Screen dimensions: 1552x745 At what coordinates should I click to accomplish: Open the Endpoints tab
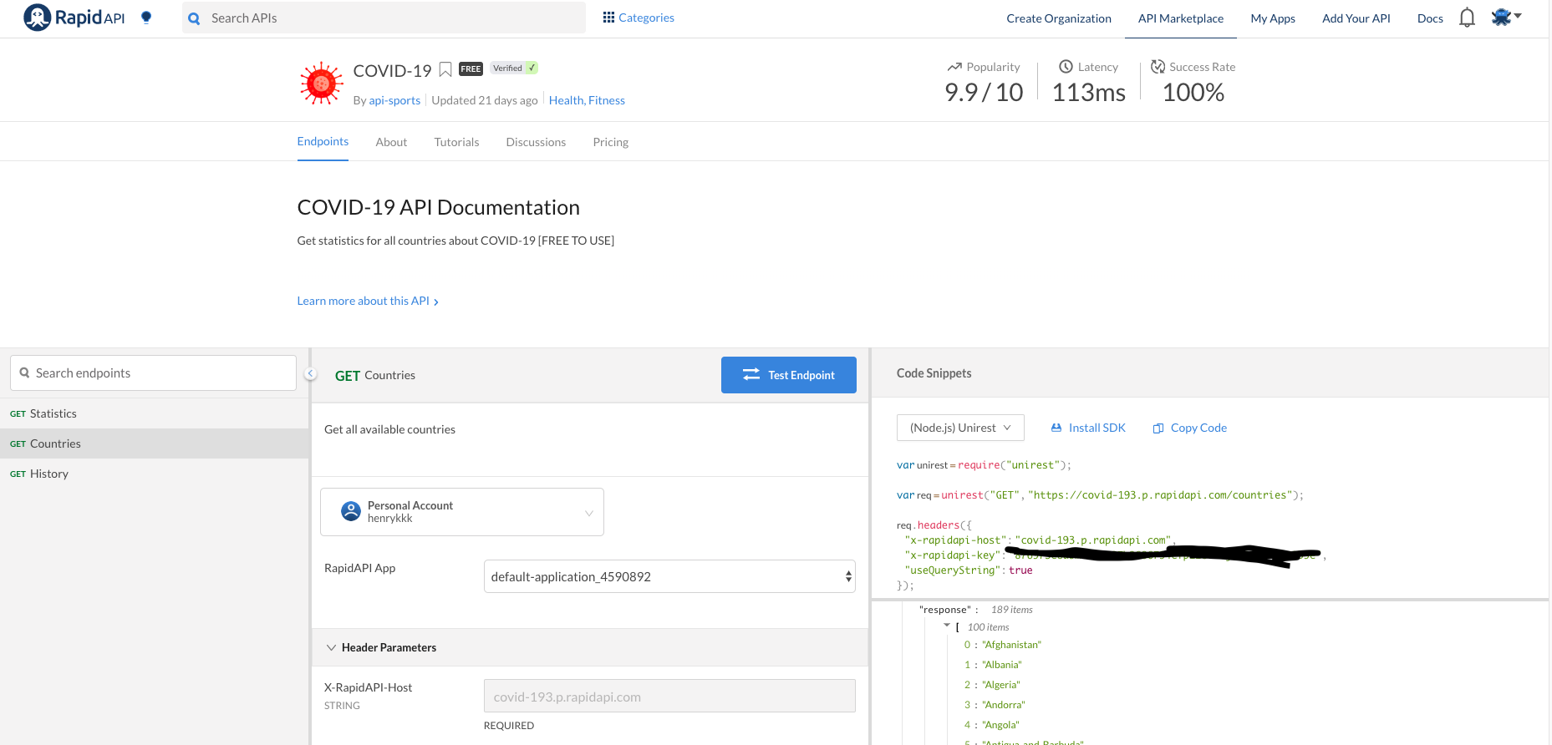pos(323,142)
